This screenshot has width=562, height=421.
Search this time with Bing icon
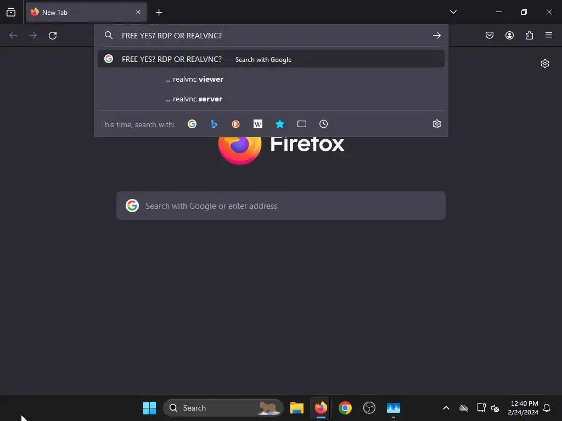pyautogui.click(x=214, y=124)
